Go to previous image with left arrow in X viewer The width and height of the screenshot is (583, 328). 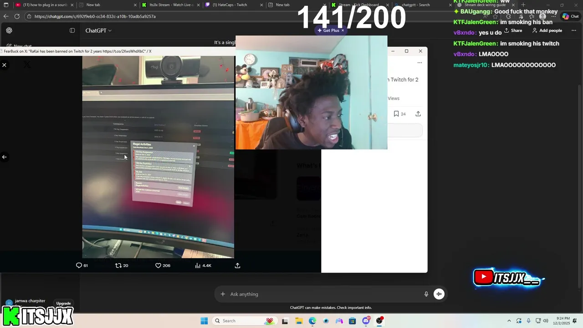click(x=4, y=157)
